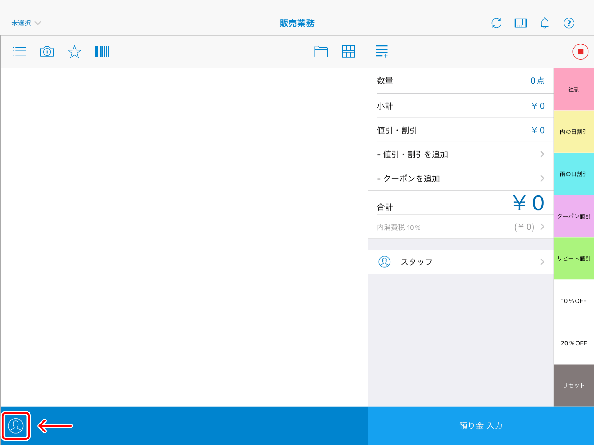Tap the camera barcode scanner icon

click(x=47, y=52)
